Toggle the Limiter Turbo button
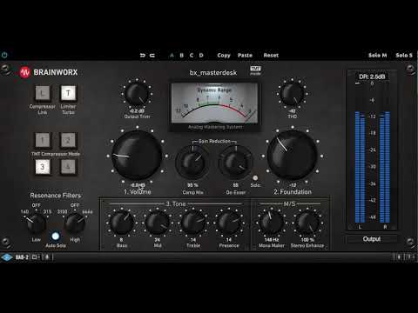 click(68, 93)
